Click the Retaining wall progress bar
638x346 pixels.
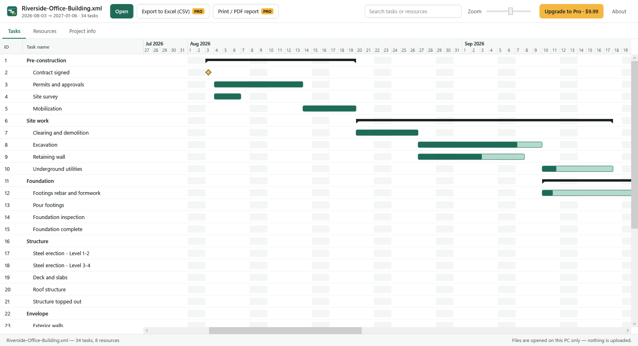[x=471, y=157]
